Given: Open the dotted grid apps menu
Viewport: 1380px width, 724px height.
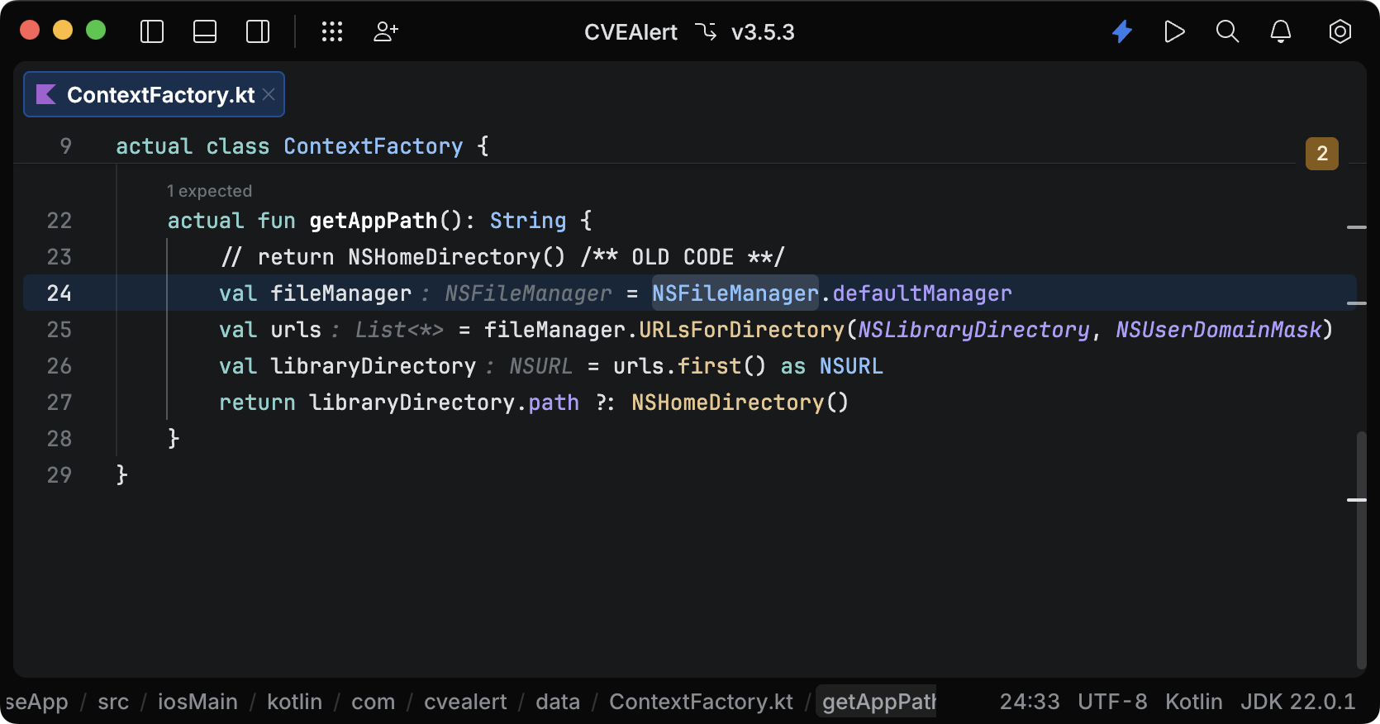Looking at the screenshot, I should (x=332, y=32).
